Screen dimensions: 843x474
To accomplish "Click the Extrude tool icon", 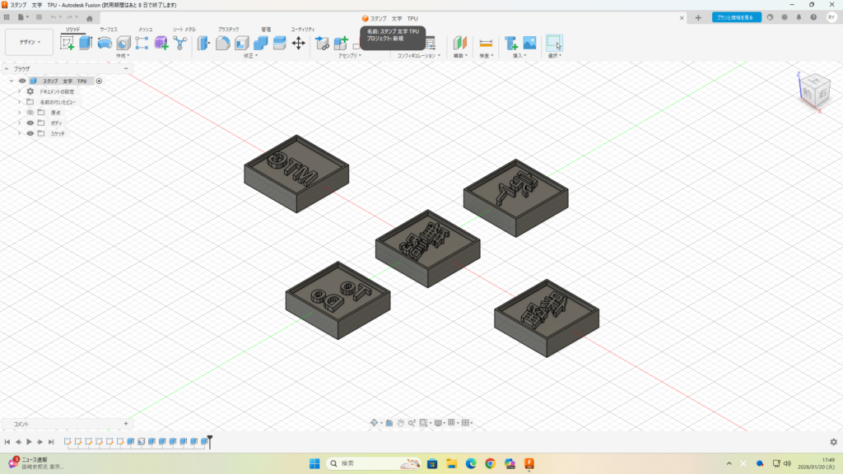I will 86,43.
